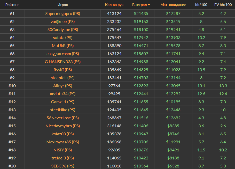View MuUkR (PS) player stats

coord(62,46)
